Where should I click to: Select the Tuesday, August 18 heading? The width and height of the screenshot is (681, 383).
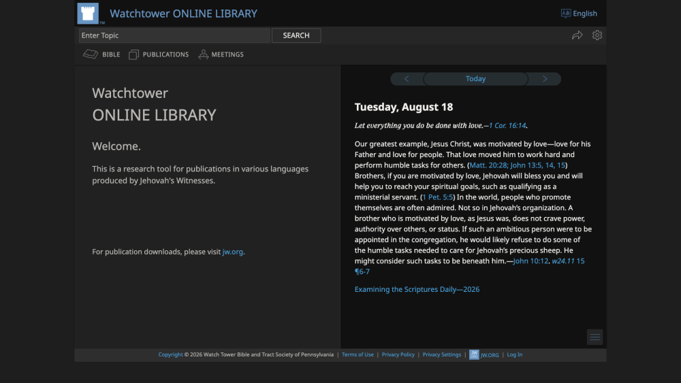tap(403, 107)
